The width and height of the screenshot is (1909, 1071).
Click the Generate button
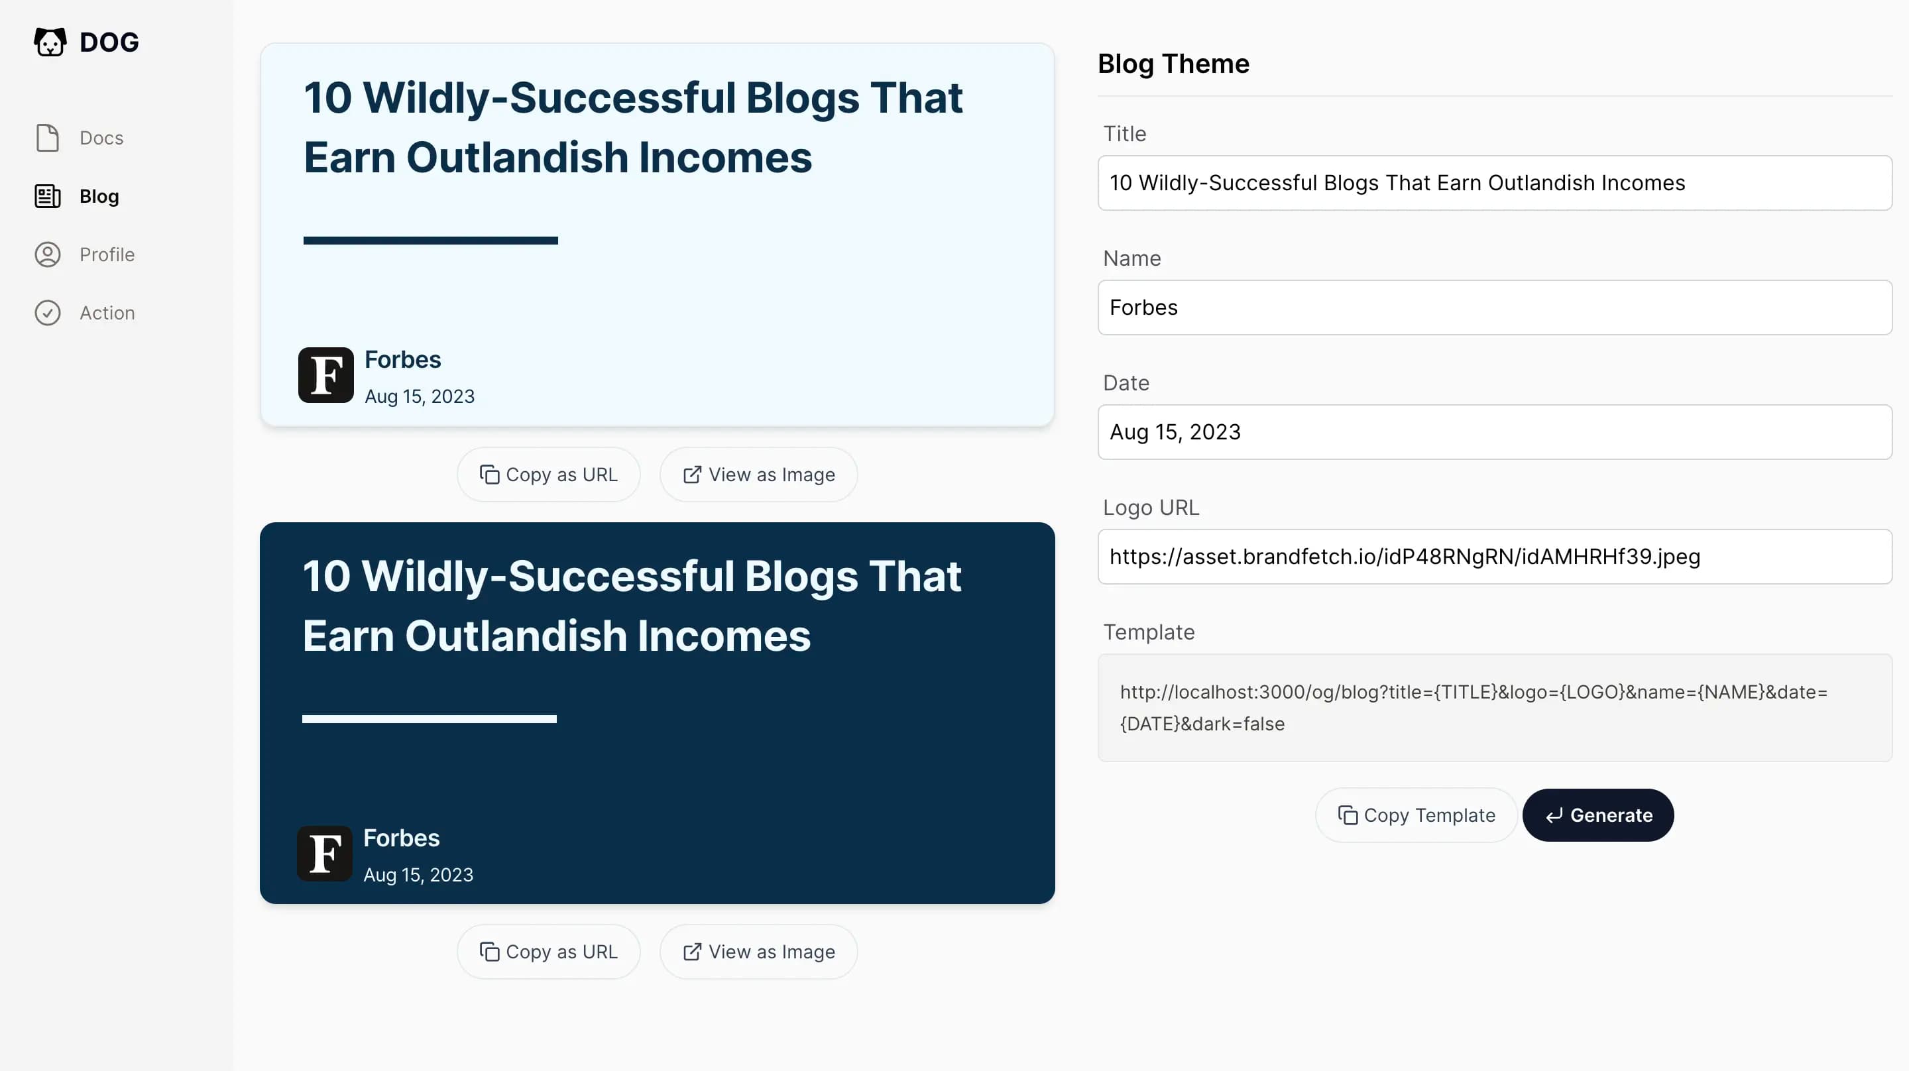1597,815
